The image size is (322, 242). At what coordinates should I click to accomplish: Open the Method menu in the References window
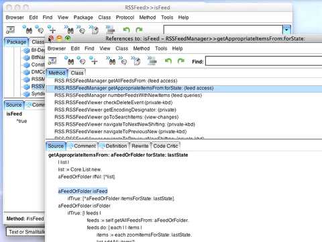click(142, 48)
